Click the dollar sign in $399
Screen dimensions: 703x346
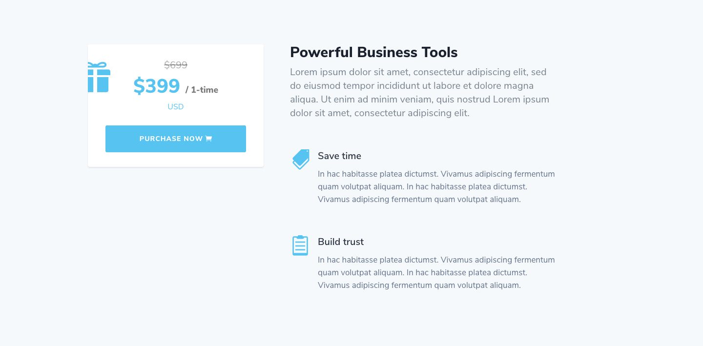pos(139,86)
